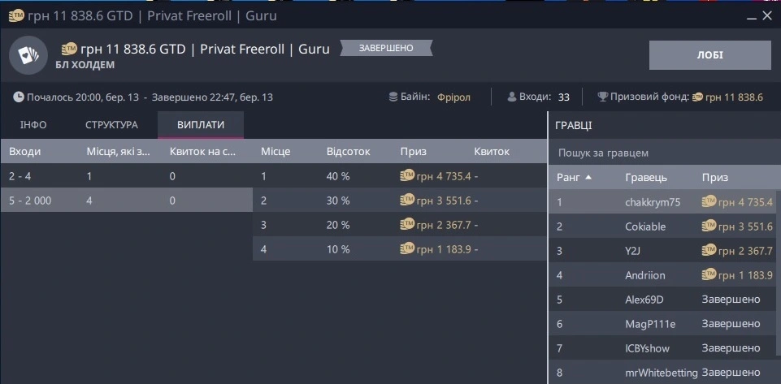Click the round poker cards tournament icon
Viewport: 781px width, 384px height.
(28, 54)
